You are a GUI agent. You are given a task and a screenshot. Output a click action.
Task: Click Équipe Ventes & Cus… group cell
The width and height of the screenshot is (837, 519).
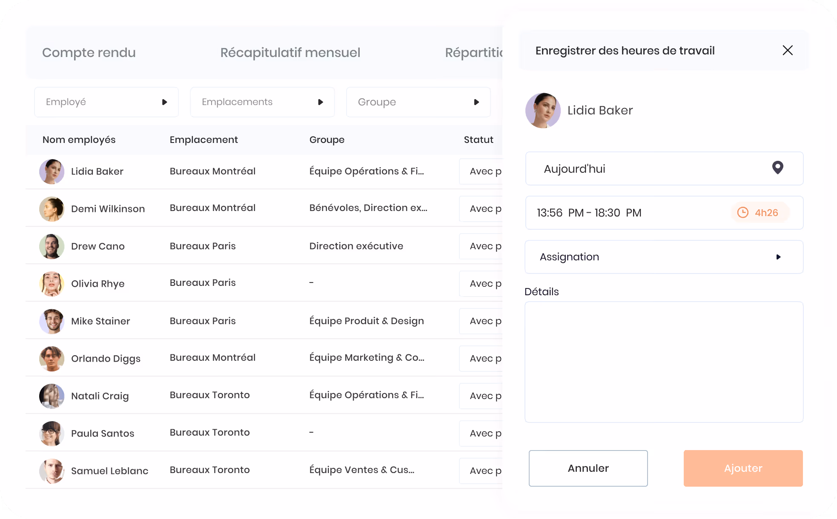362,470
